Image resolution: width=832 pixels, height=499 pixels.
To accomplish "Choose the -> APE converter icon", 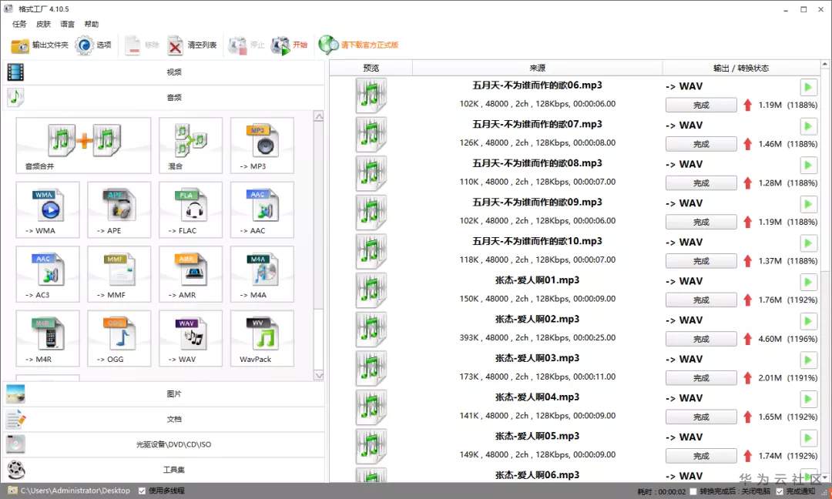I will [119, 210].
